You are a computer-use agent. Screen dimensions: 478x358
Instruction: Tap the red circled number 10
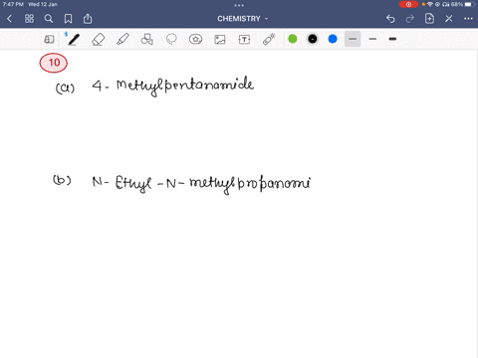(54, 63)
